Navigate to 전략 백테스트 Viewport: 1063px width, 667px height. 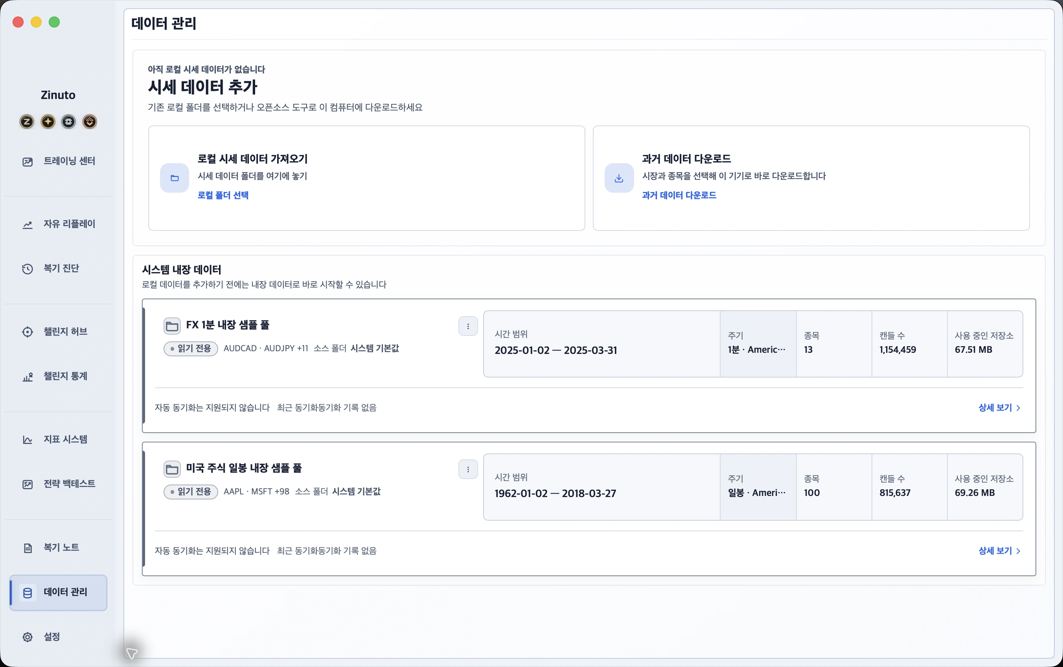58,485
